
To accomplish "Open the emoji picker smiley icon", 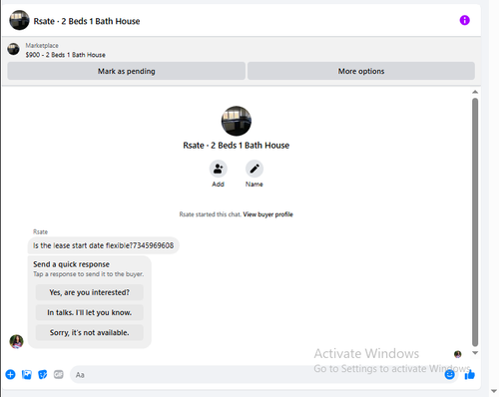I will (449, 375).
